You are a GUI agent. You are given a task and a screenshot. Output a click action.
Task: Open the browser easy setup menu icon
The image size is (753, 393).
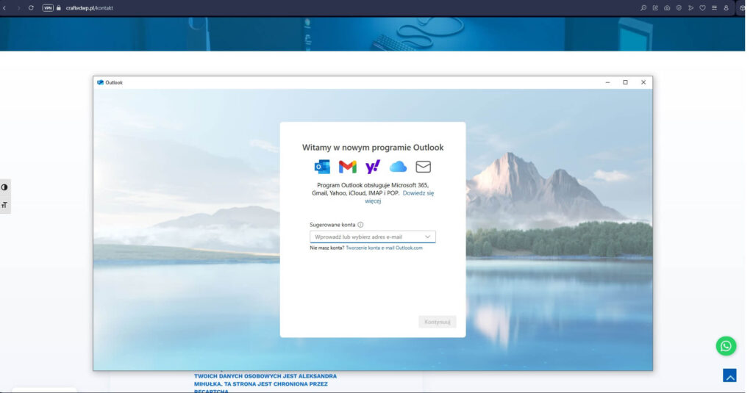click(714, 7)
